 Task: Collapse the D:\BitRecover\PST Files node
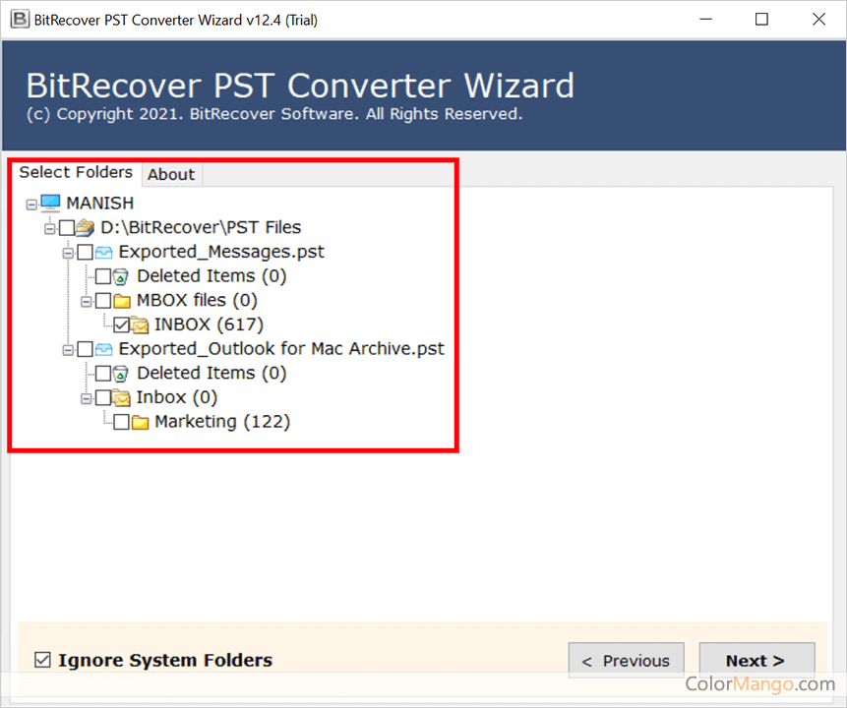pyautogui.click(x=50, y=229)
